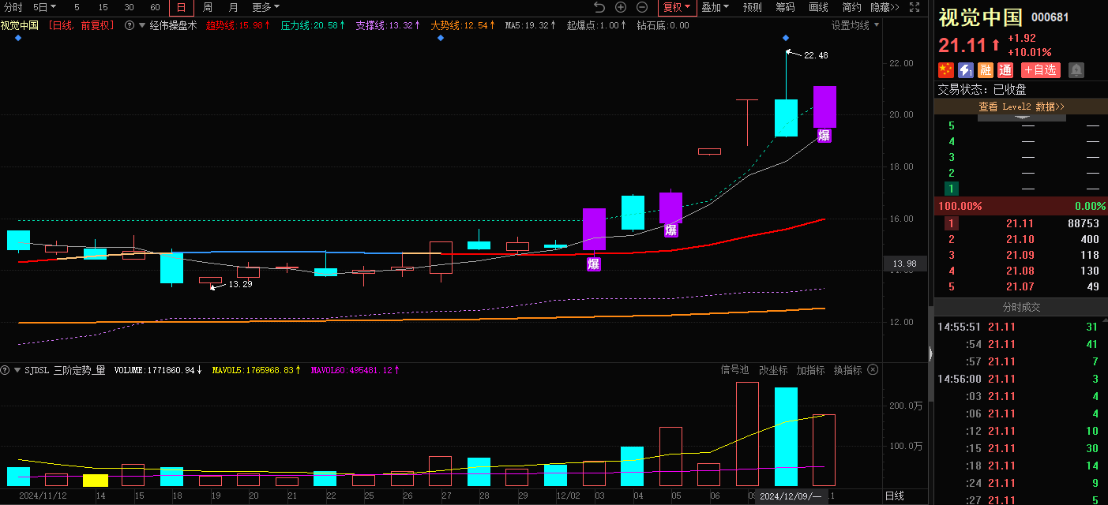Select the 30-minute period

129,7
